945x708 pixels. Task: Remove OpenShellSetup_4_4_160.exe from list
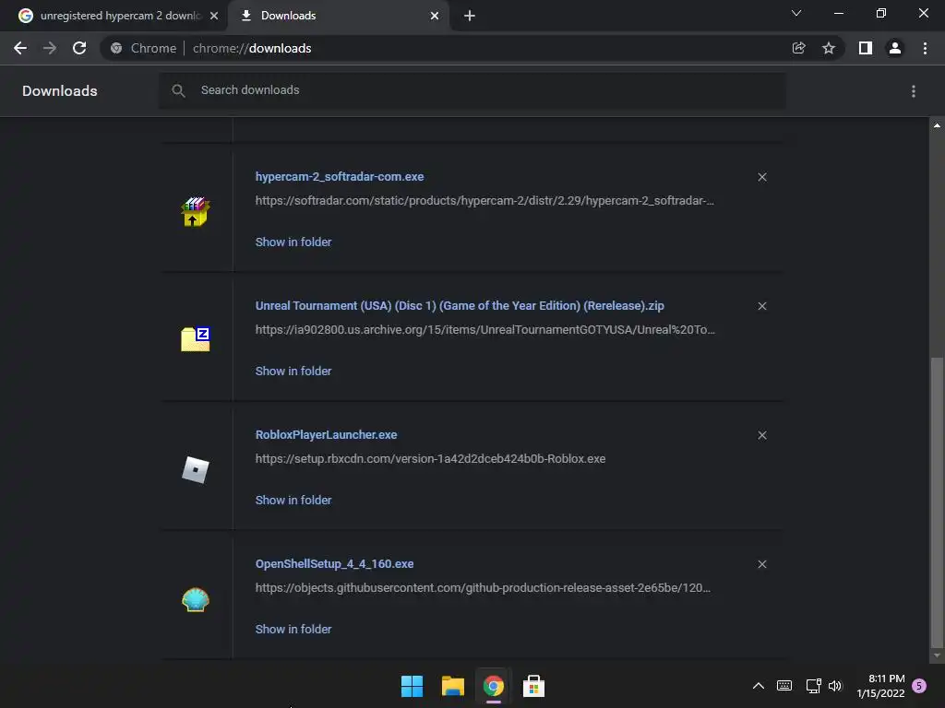point(762,564)
